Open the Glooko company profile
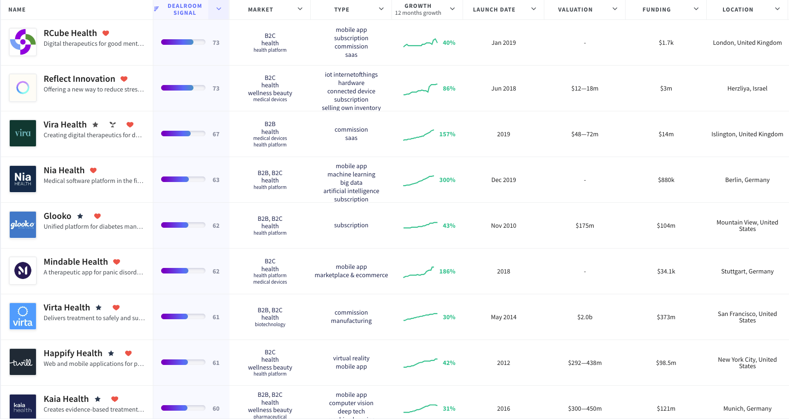 coord(58,216)
